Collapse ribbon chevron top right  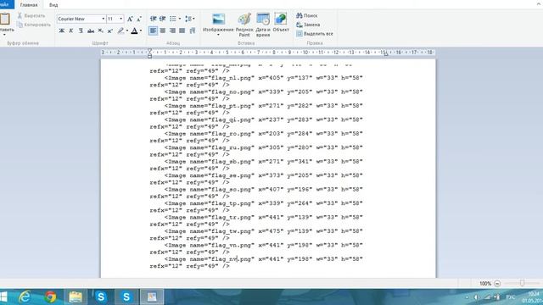[x=539, y=3]
